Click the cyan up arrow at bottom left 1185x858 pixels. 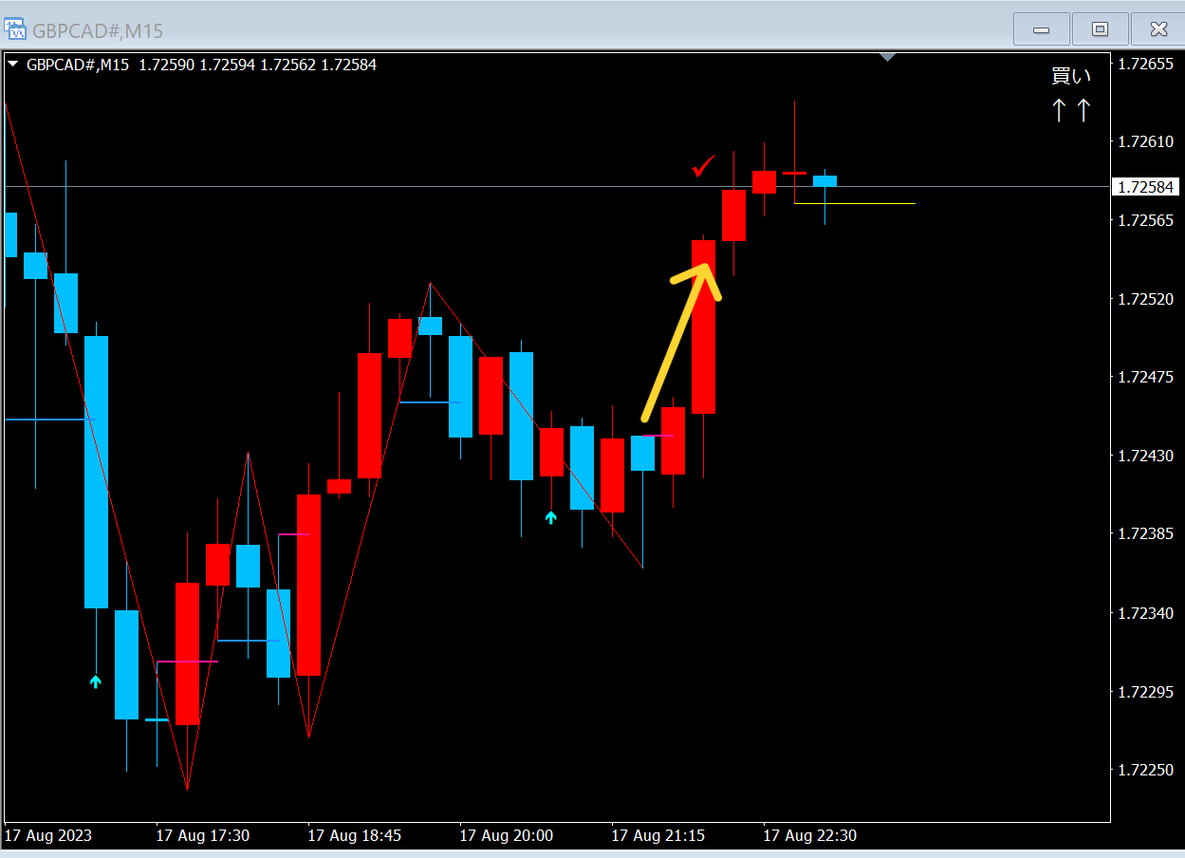tap(95, 681)
